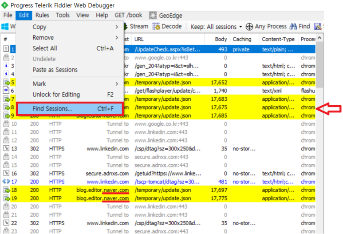Click the lock icon of session 14
The width and height of the screenshot is (343, 234).
pyautogui.click(x=6, y=157)
